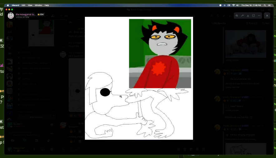Download the image with the download icon
This screenshot has height=158, width=276.
[x=248, y=16]
